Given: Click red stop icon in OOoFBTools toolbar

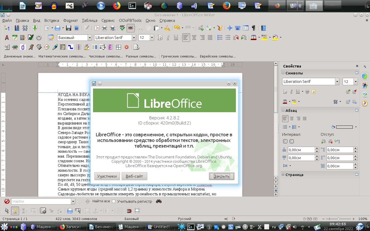Looking at the screenshot, I should pyautogui.click(x=126, y=47).
